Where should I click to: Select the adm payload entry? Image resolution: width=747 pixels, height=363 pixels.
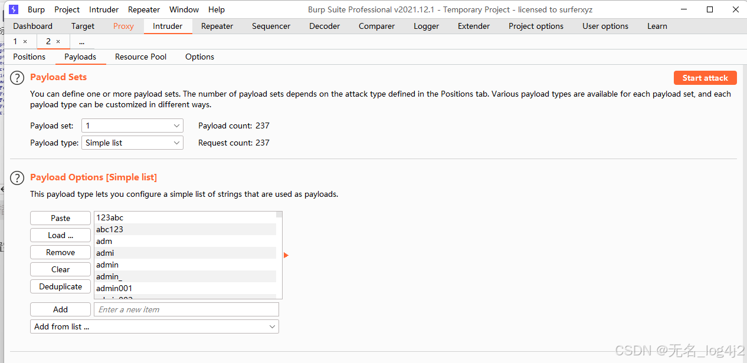(x=185, y=241)
